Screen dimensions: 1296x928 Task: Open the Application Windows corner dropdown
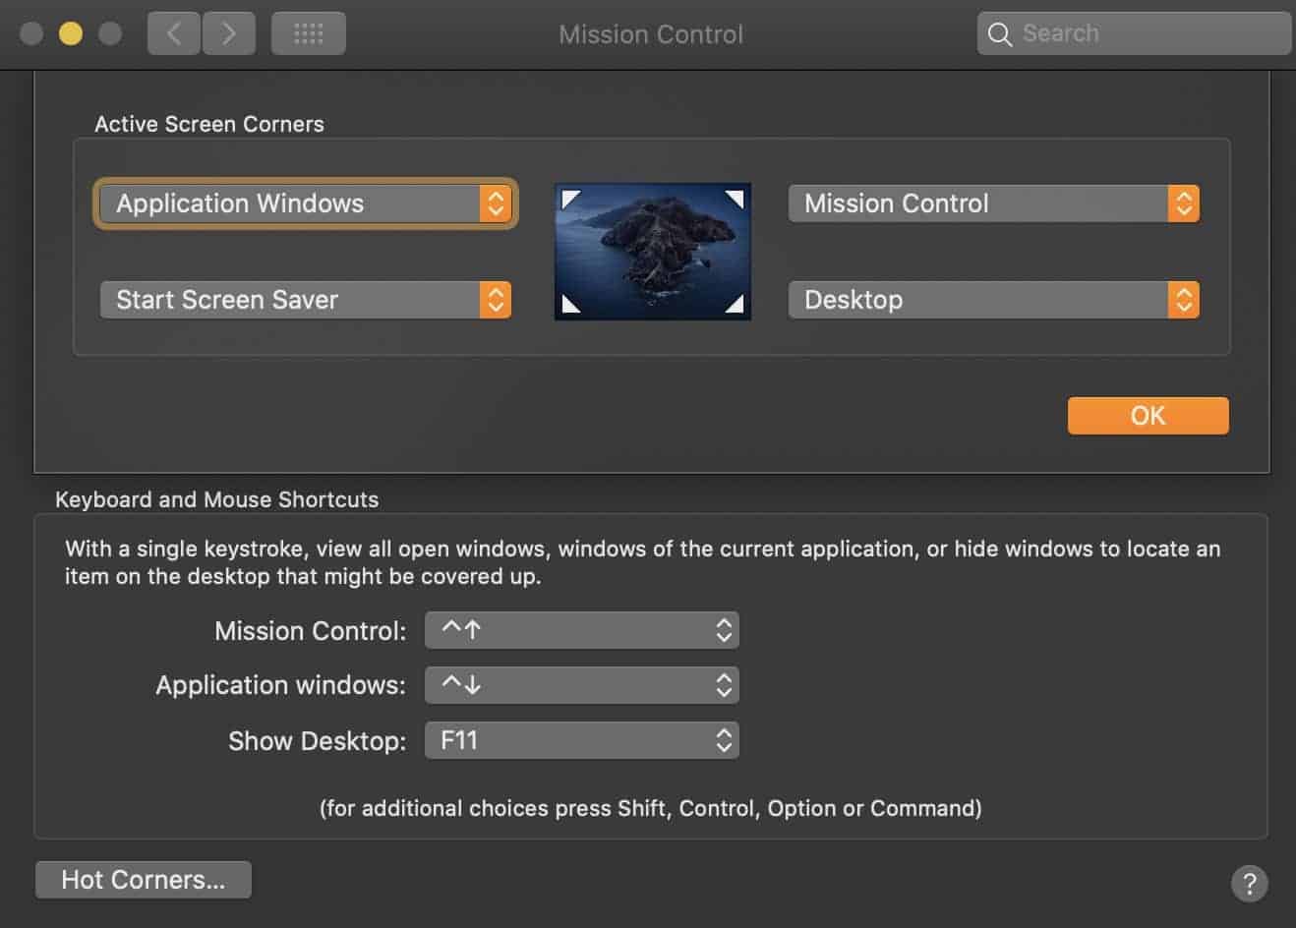(306, 203)
